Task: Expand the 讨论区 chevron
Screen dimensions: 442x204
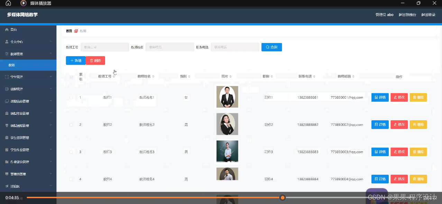Action: pyautogui.click(x=51, y=186)
